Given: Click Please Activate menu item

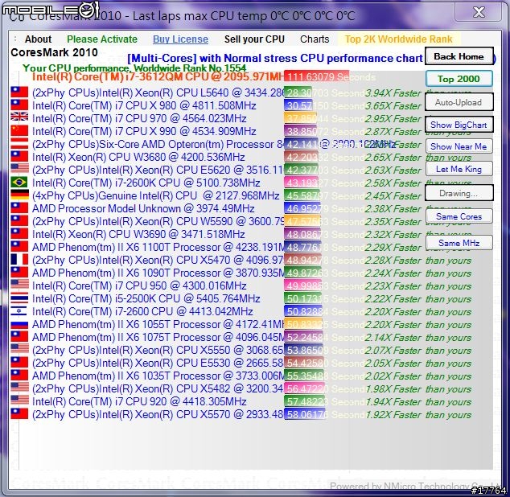Looking at the screenshot, I should (x=102, y=39).
